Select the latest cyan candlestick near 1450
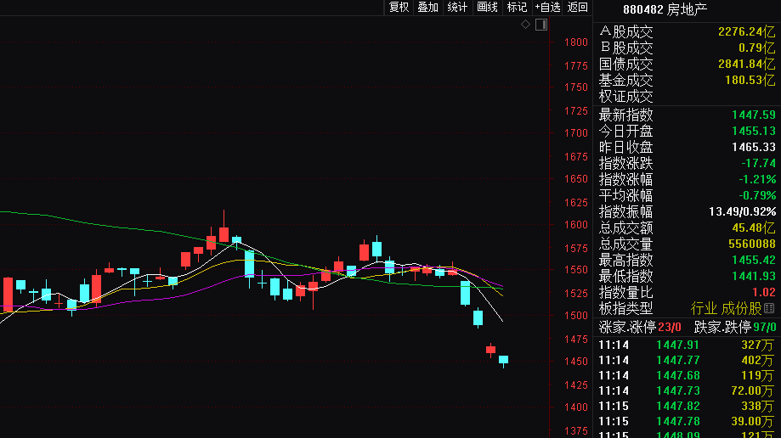Viewport: 781px width, 438px height. [x=503, y=360]
